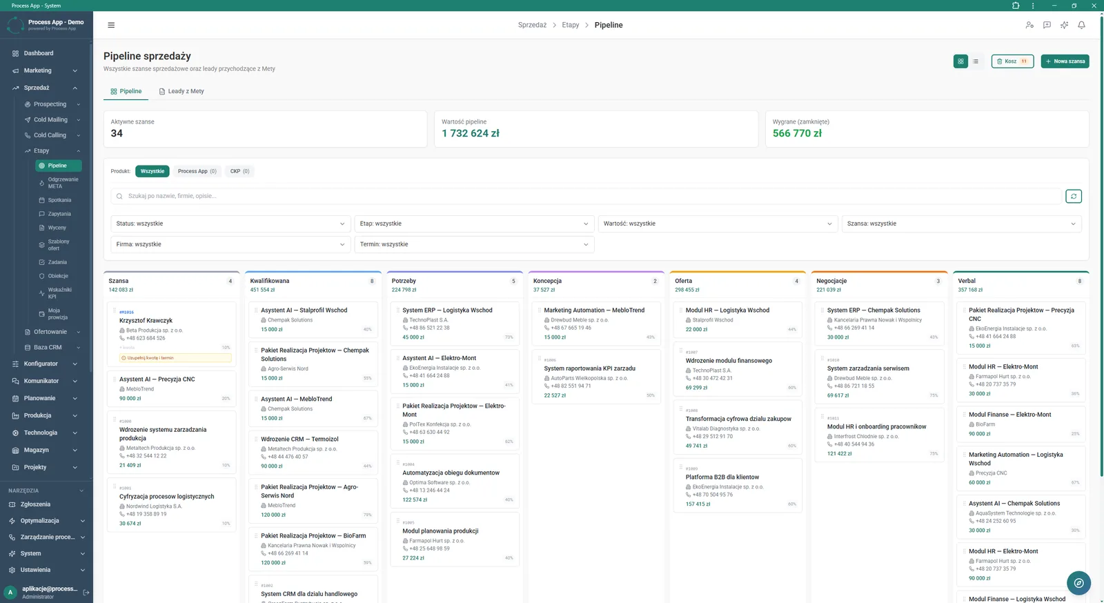Open Modul HR i onboarding pracownikow card
Image resolution: width=1104 pixels, height=603 pixels.
click(x=879, y=436)
